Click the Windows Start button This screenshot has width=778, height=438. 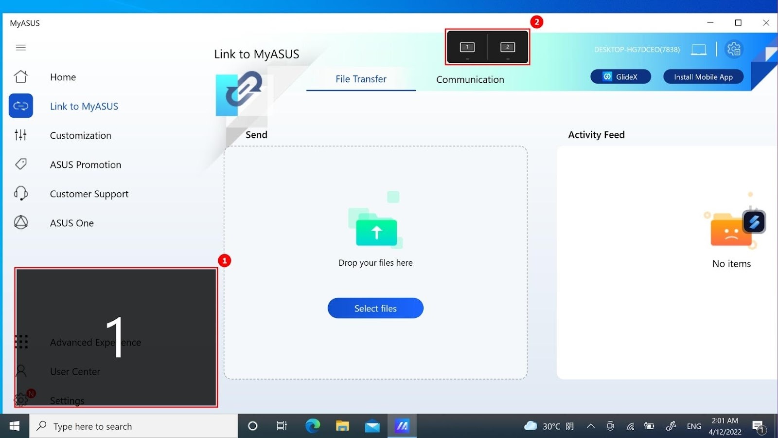(x=15, y=426)
